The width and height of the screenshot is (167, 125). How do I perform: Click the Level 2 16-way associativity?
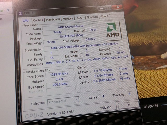click(x=125, y=78)
